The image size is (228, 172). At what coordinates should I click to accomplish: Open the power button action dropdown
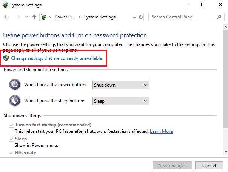point(120,85)
